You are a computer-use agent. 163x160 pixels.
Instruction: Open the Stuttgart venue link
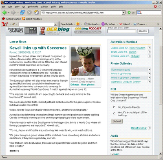tap(135, 56)
